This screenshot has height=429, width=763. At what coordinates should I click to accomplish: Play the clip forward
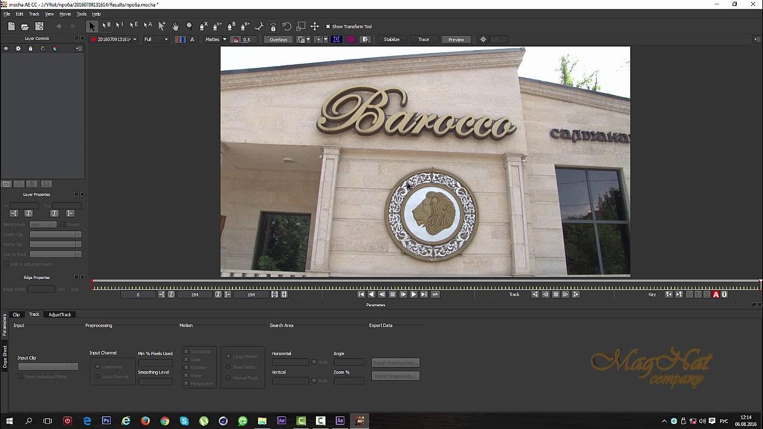click(x=414, y=294)
